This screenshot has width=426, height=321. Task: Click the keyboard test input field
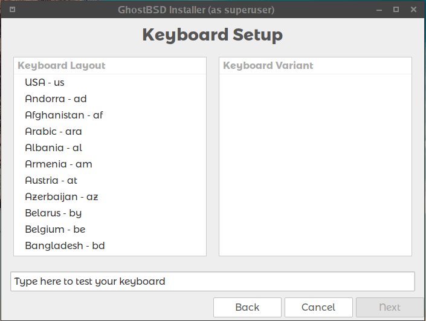click(213, 281)
